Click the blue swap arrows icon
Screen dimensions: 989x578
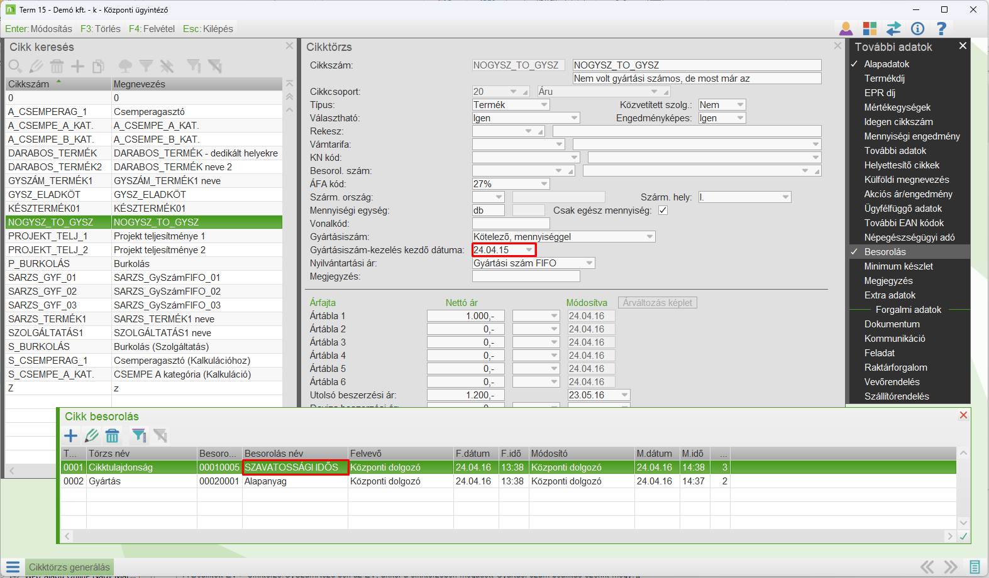click(x=893, y=28)
